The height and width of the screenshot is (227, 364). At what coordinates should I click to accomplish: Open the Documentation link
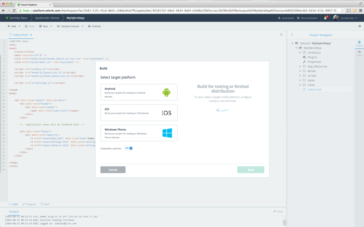[307, 18]
